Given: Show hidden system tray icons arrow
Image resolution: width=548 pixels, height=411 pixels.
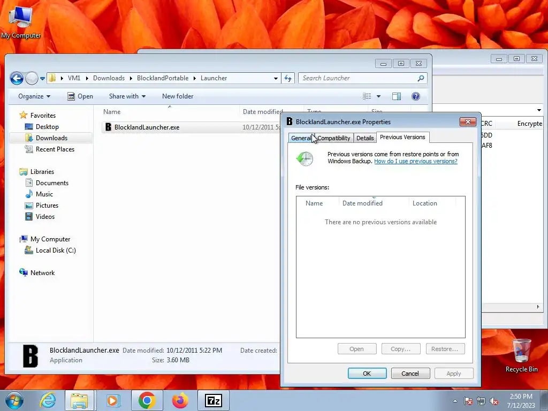Looking at the screenshot, I should [455, 401].
